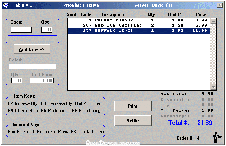Viewport: 226px width, 146px height.
Task: Click the Add New => button
Action: point(32,49)
